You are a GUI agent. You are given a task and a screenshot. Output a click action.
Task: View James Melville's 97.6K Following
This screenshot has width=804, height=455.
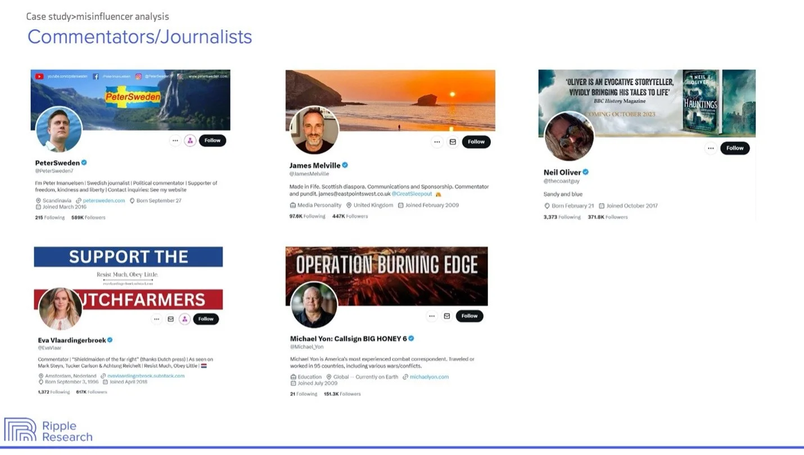click(307, 216)
